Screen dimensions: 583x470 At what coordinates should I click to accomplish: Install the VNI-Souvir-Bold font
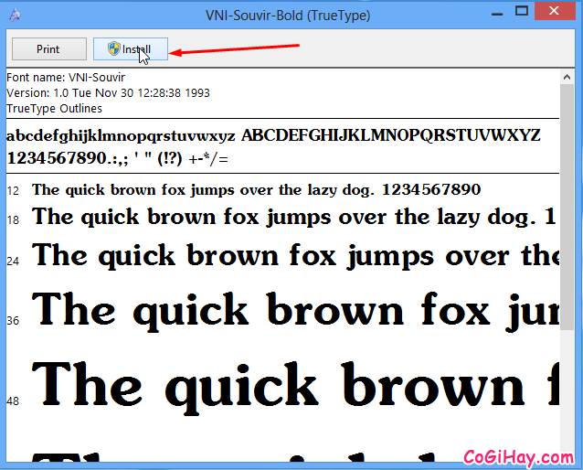coord(130,48)
